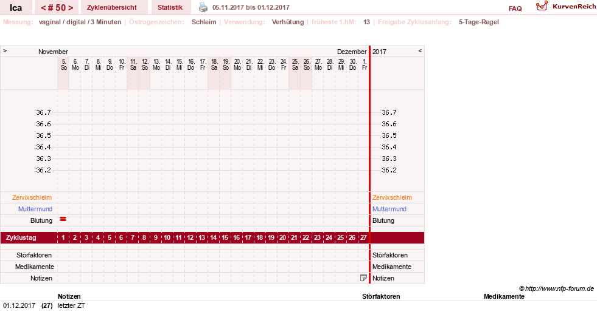Click the bottom 'Medikamente' column heading
Image resolution: width=597 pixels, height=320 pixels.
504,296
